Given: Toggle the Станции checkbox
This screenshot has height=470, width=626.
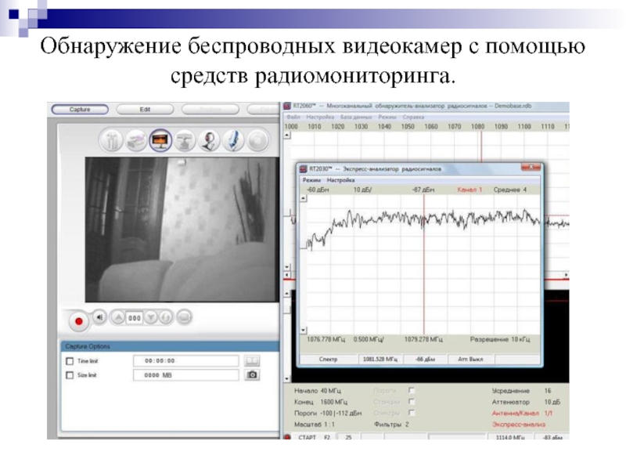Looking at the screenshot, I should (x=412, y=402).
